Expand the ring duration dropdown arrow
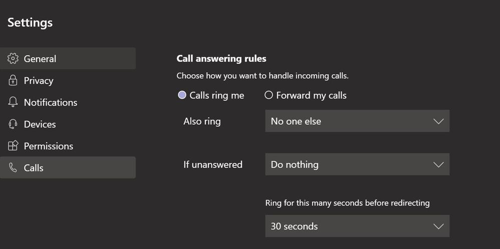The height and width of the screenshot is (249, 500). click(x=438, y=226)
